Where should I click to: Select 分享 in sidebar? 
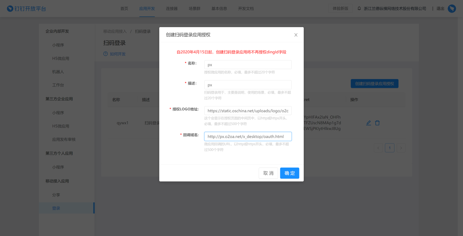pyautogui.click(x=56, y=195)
